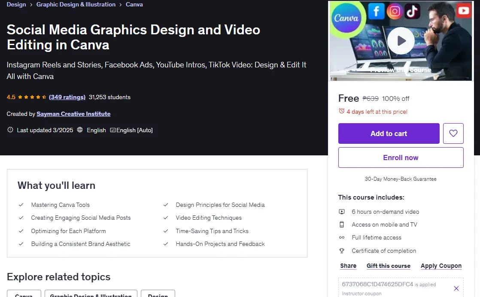Click the closed captions icon beside English [Auto]

[x=112, y=130]
